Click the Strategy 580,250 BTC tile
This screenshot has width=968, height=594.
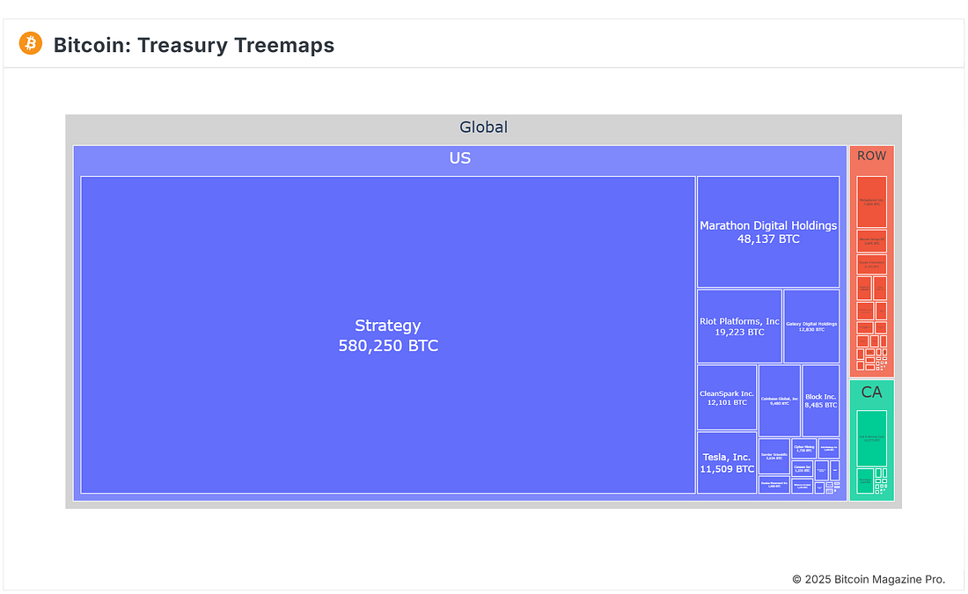(x=388, y=335)
